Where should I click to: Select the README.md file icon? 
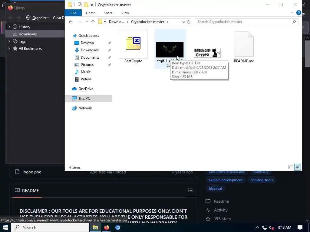pyautogui.click(x=244, y=44)
